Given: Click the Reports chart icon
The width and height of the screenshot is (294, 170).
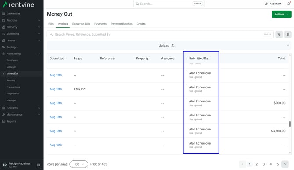Looking at the screenshot, I should (4, 121).
